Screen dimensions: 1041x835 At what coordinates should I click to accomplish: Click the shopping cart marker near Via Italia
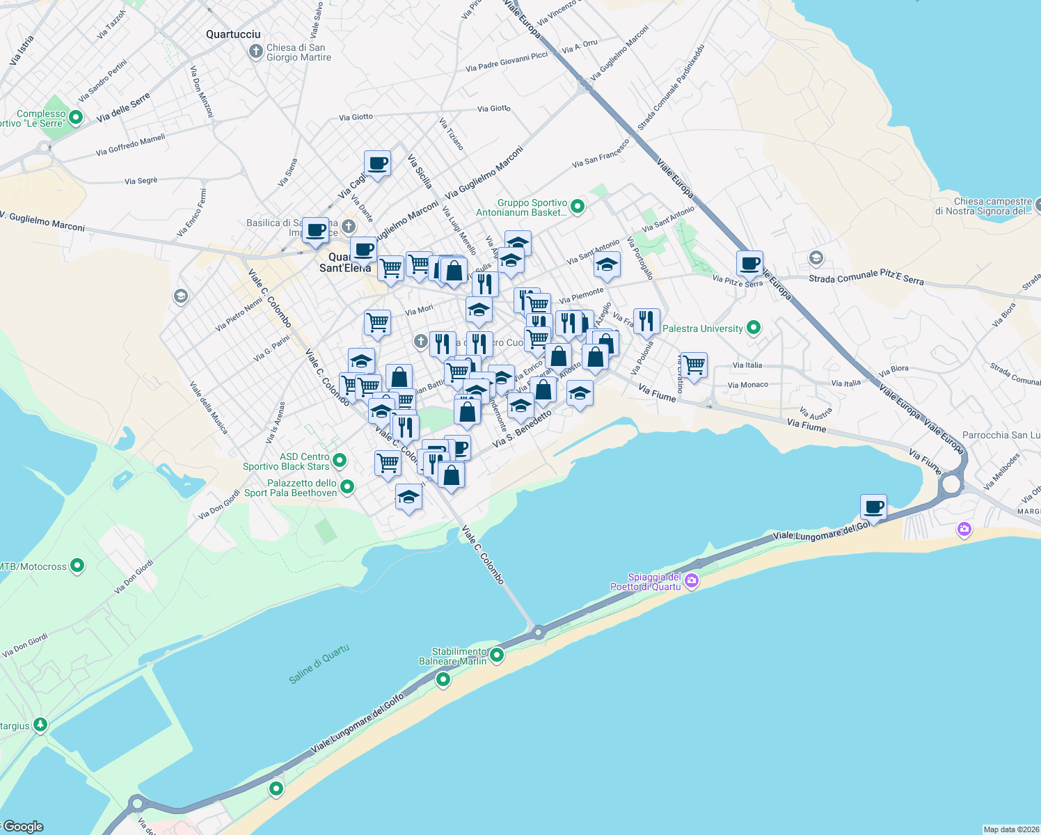[694, 366]
